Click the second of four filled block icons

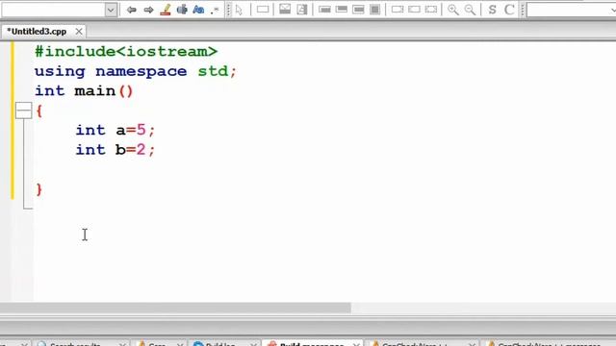(342, 10)
